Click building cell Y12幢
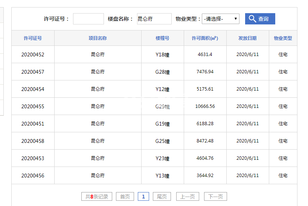This screenshot has width=308, height=206. (162, 89)
